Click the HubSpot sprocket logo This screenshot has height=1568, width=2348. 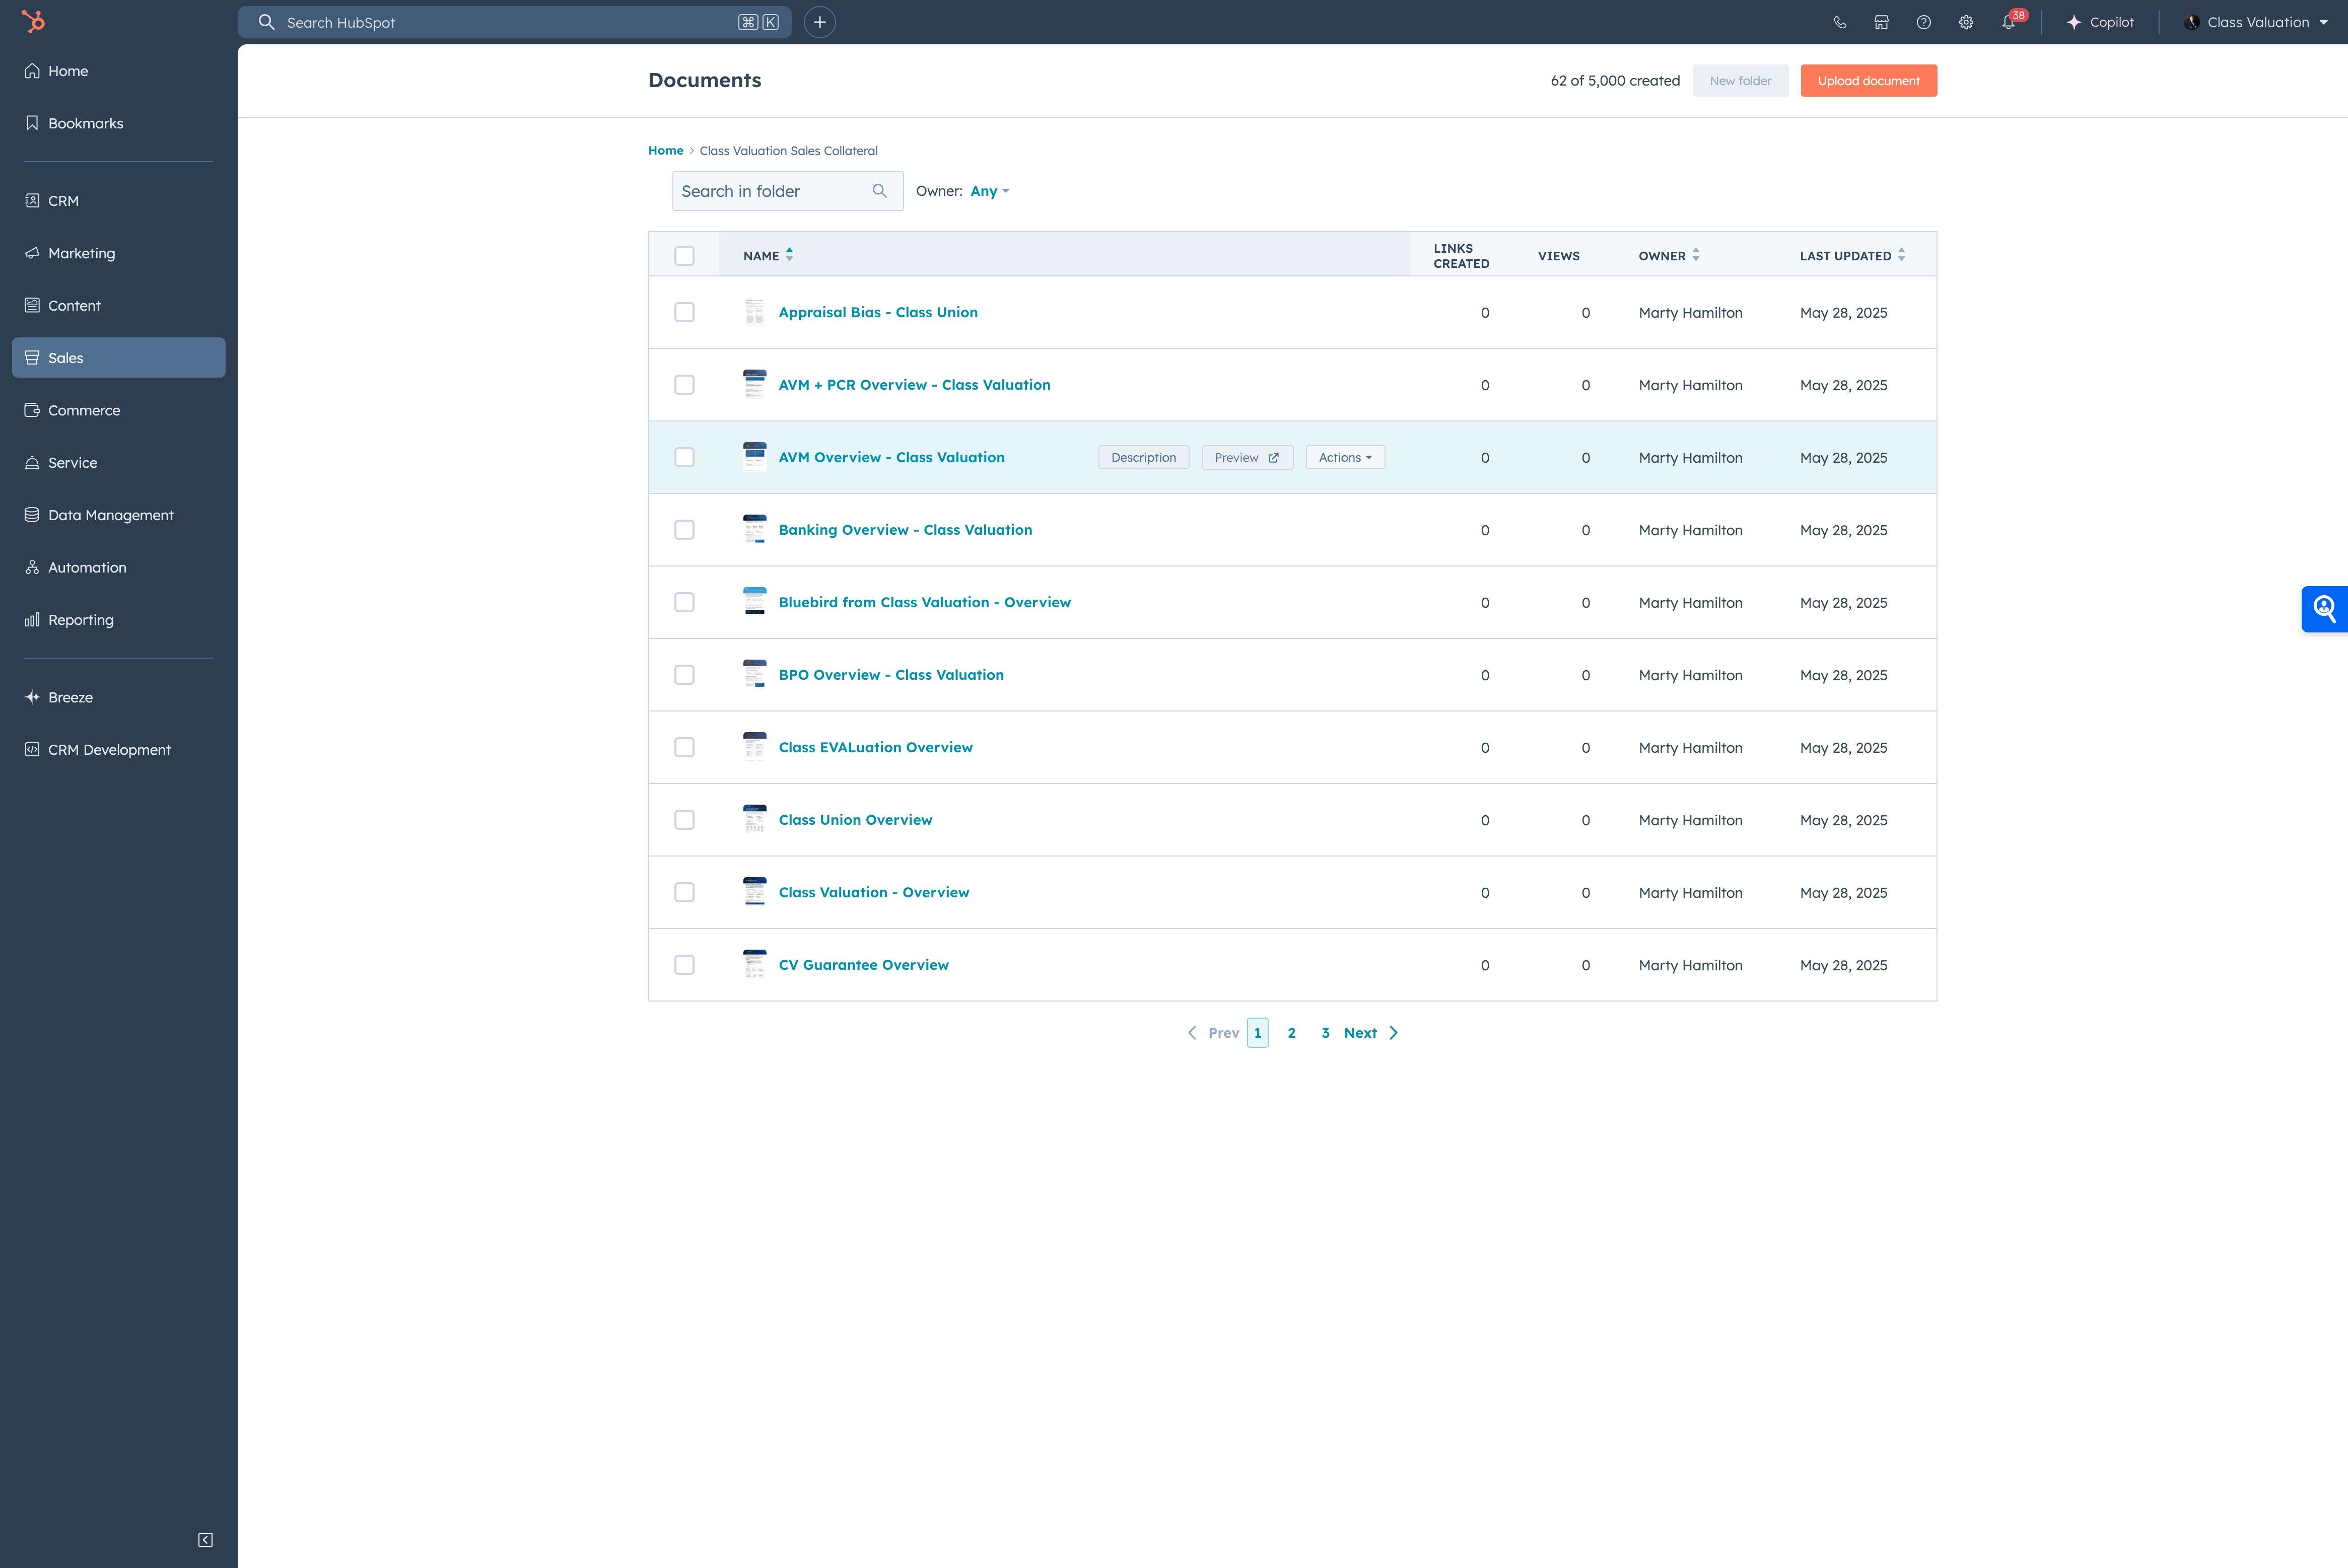click(33, 22)
